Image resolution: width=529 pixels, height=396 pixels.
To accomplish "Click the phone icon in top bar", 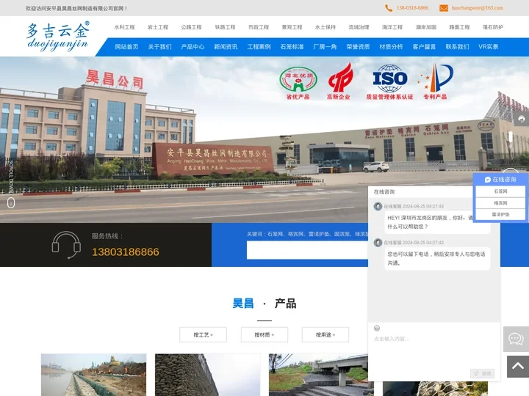I will pyautogui.click(x=389, y=8).
